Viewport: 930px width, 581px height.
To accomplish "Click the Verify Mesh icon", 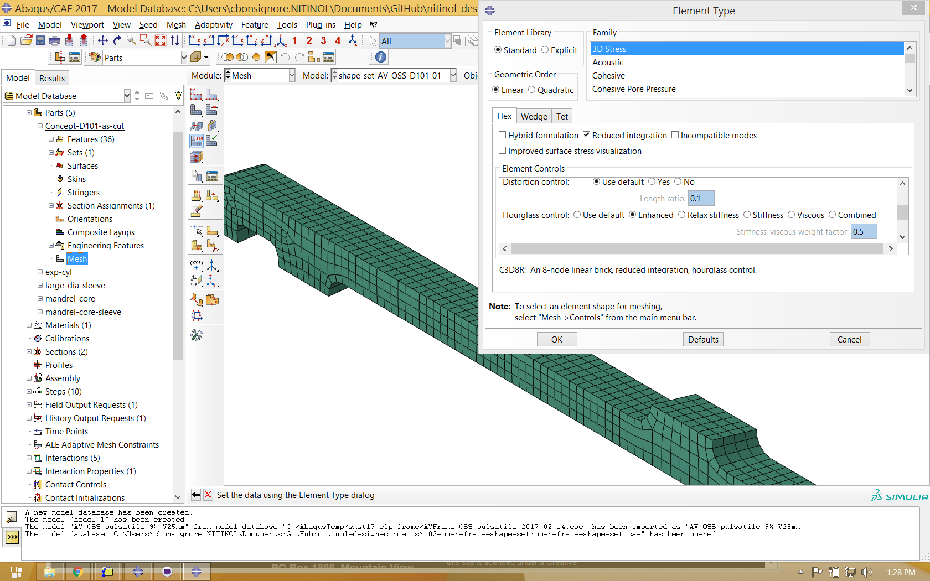I will click(212, 141).
